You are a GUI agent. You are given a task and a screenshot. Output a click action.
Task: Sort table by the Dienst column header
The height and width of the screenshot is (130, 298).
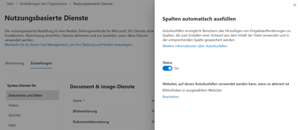click(x=77, y=101)
